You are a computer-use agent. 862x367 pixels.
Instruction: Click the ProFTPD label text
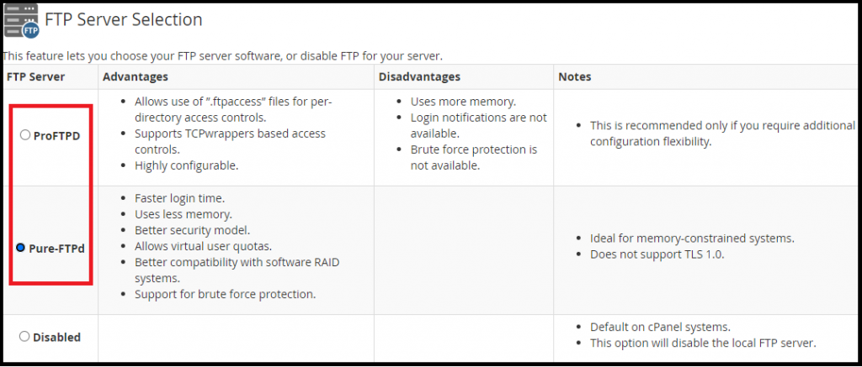coord(56,135)
